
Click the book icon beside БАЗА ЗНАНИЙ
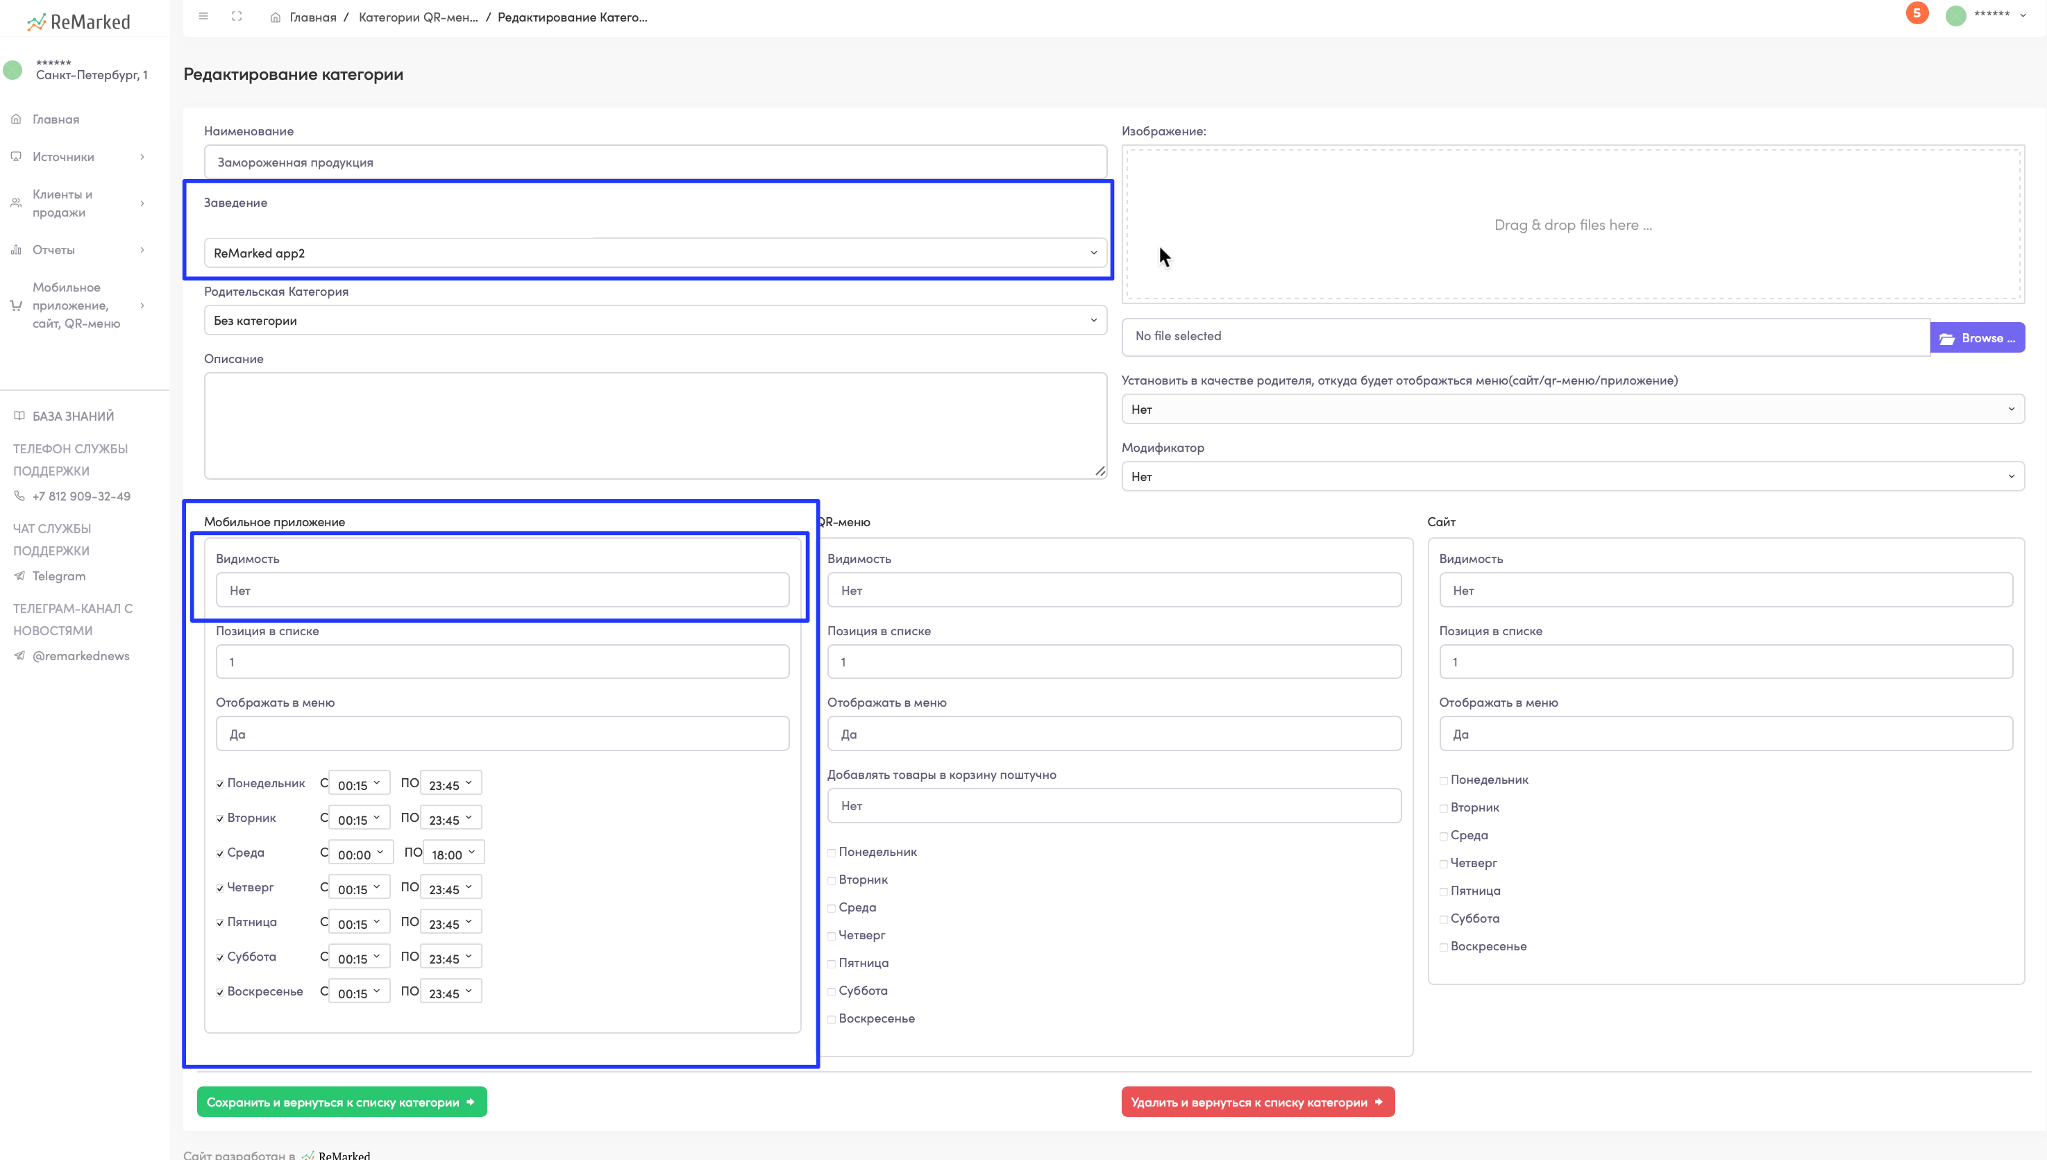click(19, 416)
